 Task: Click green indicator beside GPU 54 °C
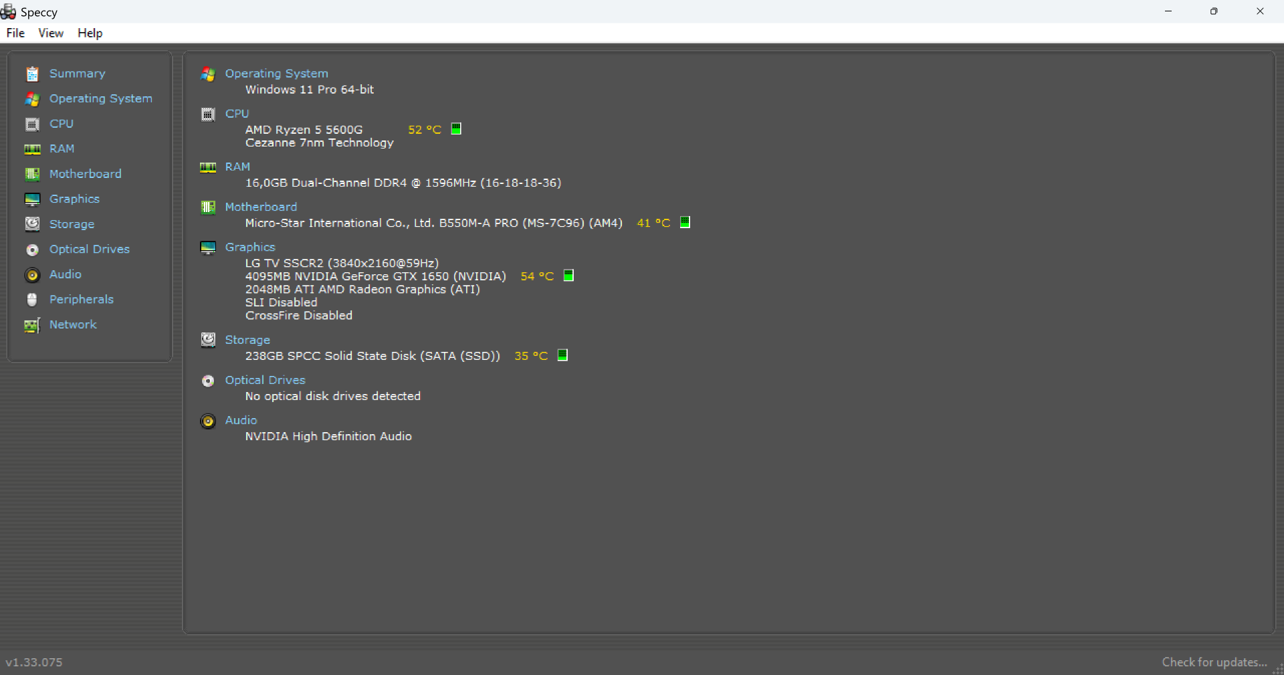click(568, 275)
